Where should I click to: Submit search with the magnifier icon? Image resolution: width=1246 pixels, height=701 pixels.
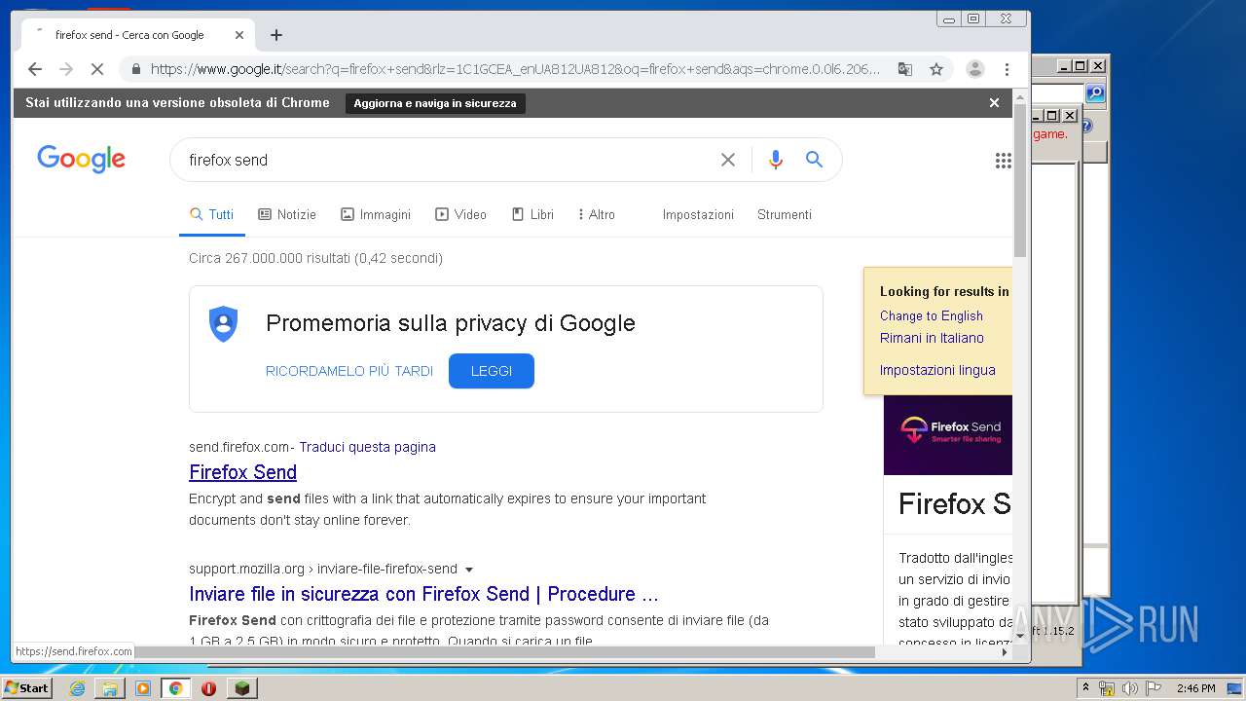tap(815, 160)
